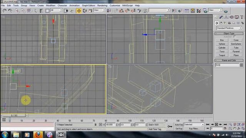Open the Material Editor icon
This screenshot has width=246, height=138.
click(199, 11)
